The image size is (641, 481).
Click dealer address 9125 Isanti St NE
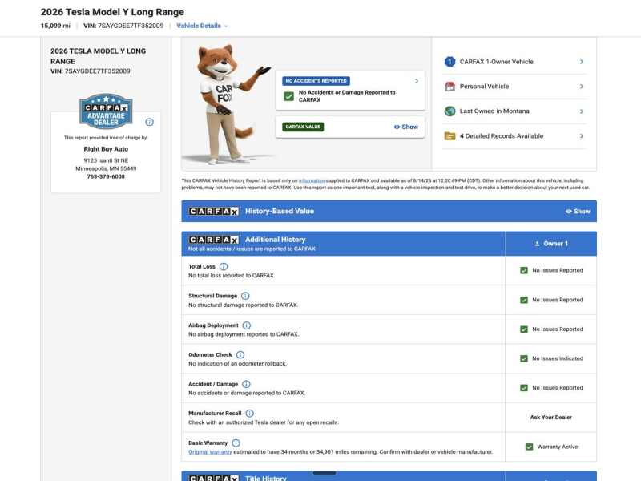(x=106, y=160)
